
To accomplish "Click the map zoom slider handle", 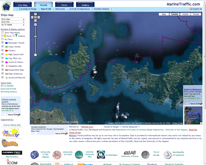I will [35, 36].
